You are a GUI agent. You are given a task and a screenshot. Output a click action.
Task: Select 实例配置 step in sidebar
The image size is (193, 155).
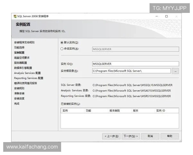(19, 53)
